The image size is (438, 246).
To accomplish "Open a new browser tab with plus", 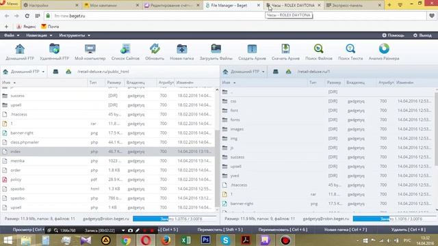I will click(x=389, y=5).
